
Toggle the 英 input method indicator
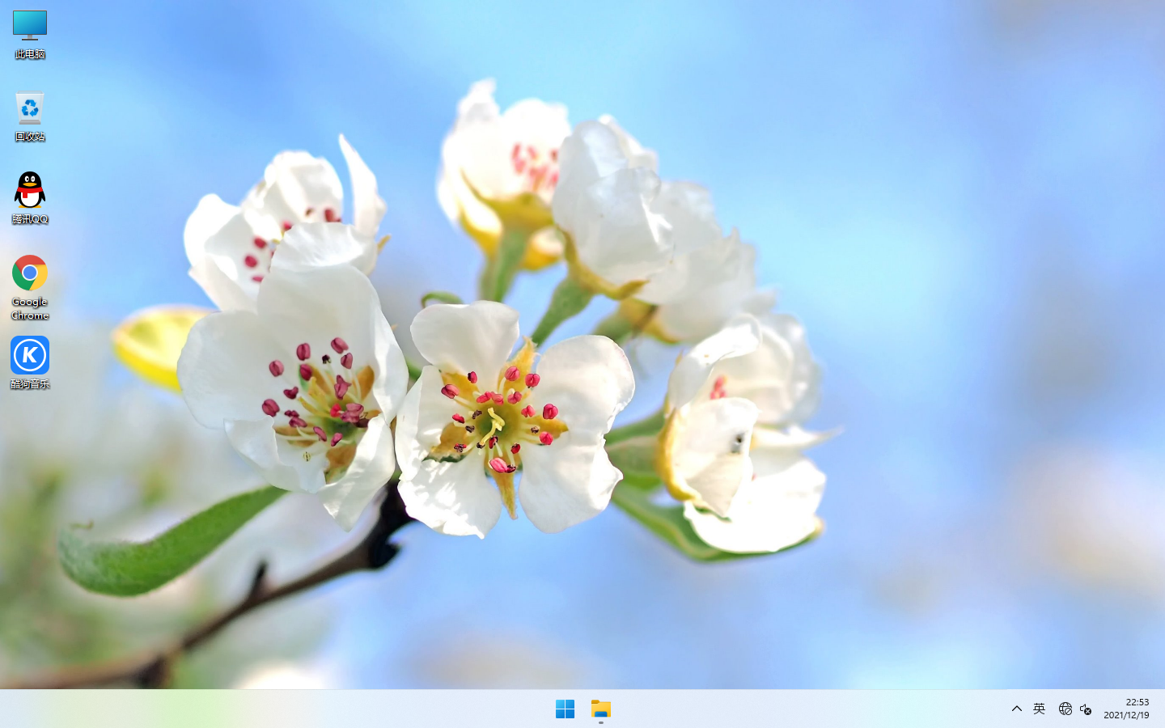click(x=1040, y=709)
